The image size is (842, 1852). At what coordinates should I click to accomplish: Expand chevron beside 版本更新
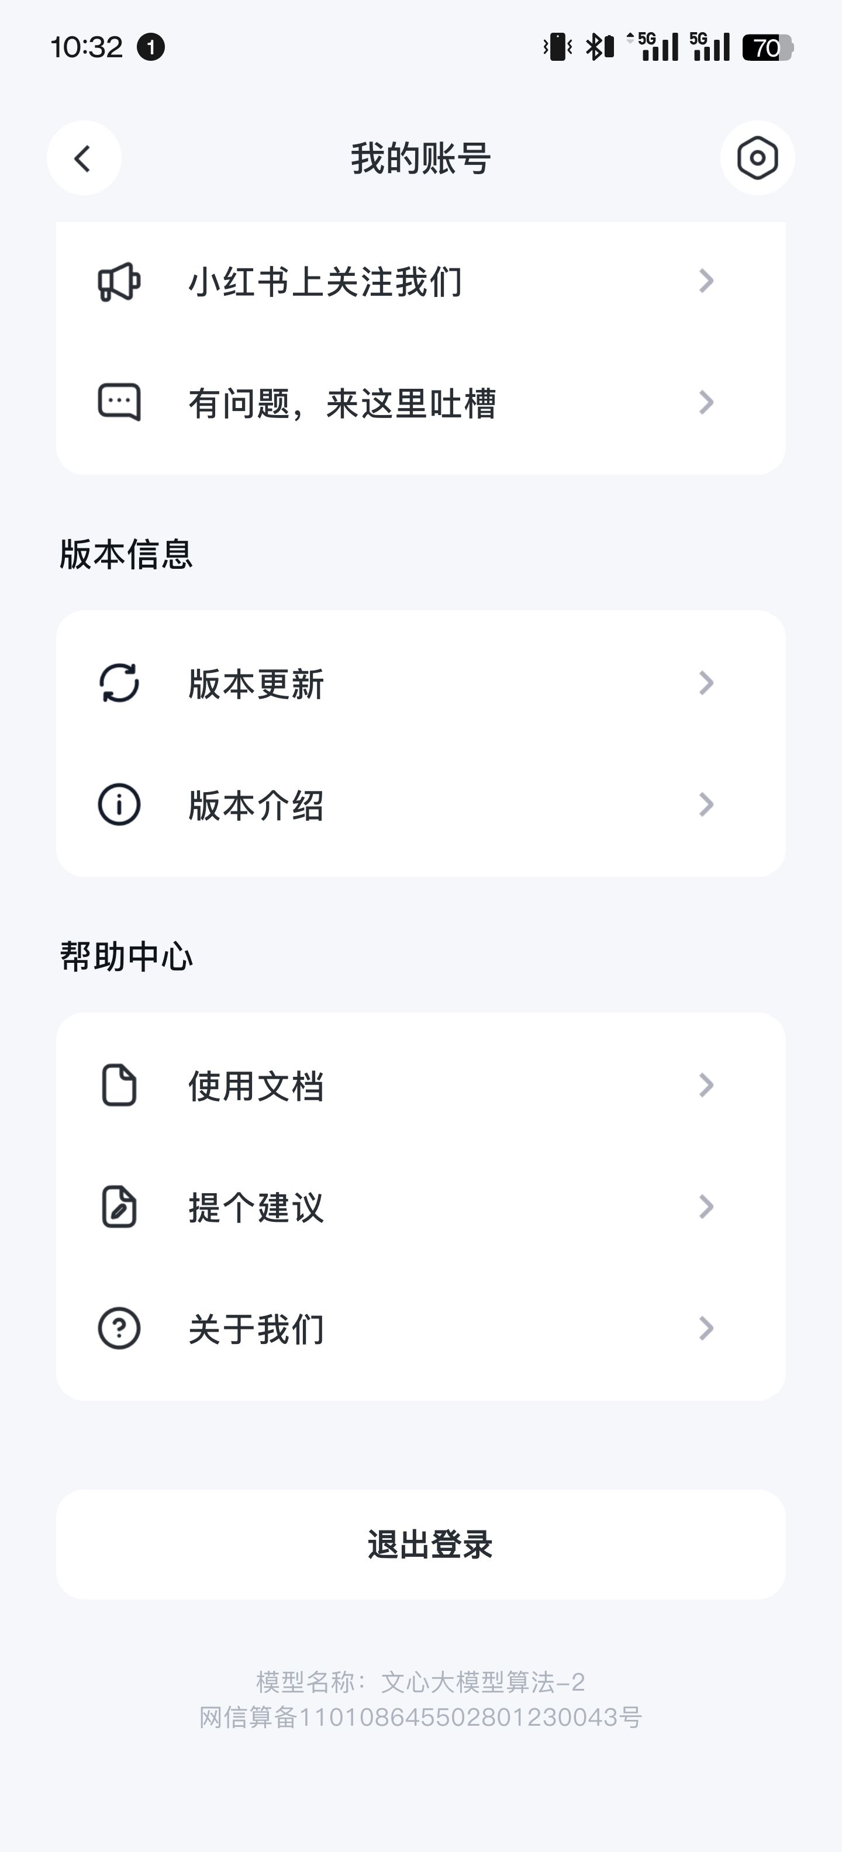click(706, 683)
